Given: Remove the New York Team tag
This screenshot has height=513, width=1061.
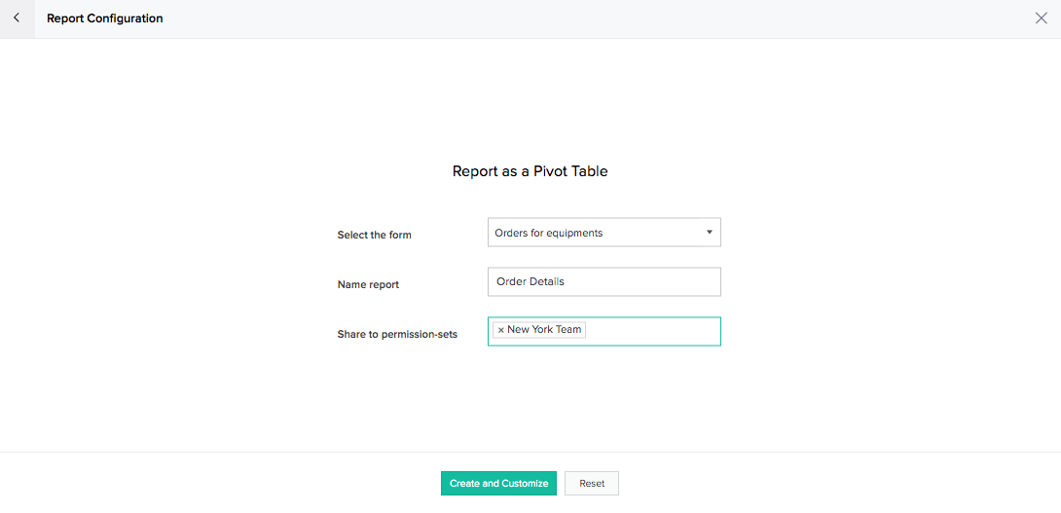Looking at the screenshot, I should click(x=500, y=330).
